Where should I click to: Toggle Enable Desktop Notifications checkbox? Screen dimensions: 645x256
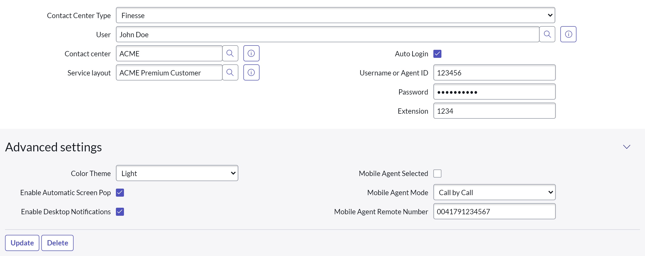coord(120,212)
